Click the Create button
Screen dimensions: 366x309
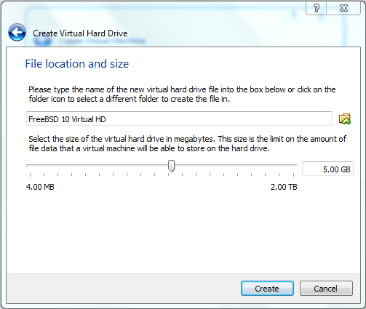[267, 289]
